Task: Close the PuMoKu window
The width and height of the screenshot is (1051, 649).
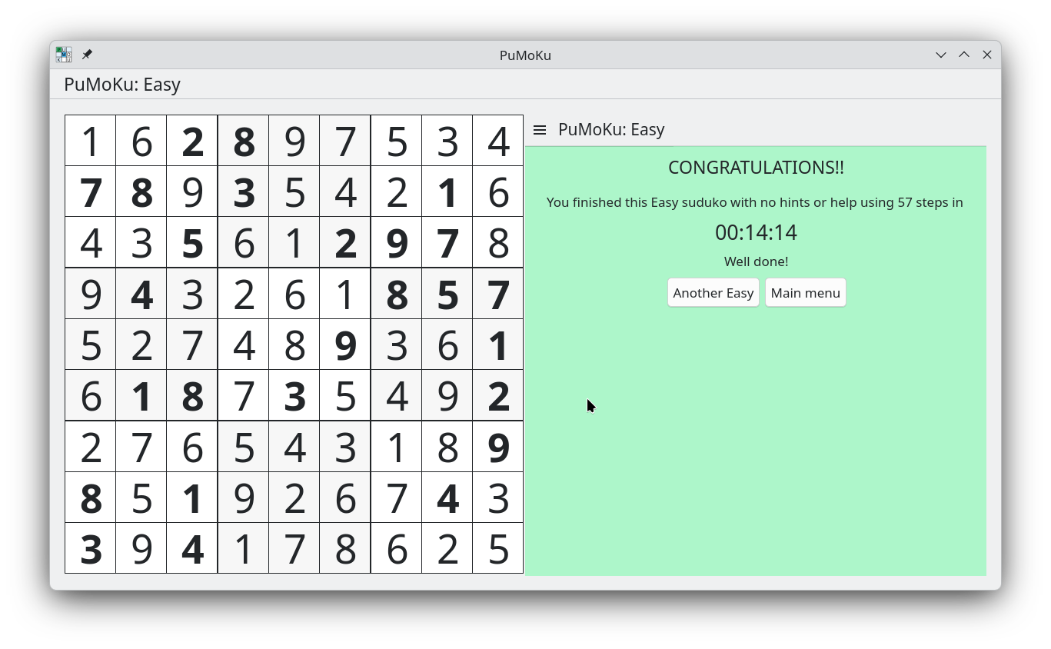Action: coord(987,55)
